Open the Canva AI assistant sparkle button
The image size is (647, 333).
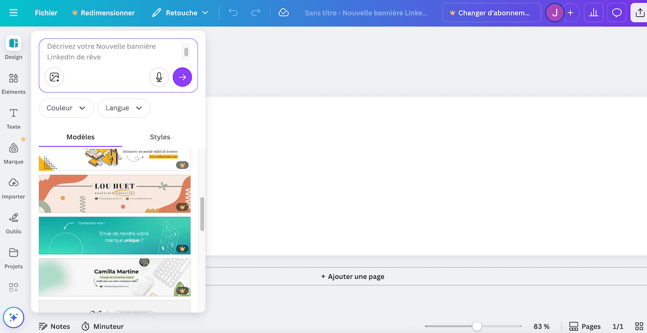click(x=13, y=317)
